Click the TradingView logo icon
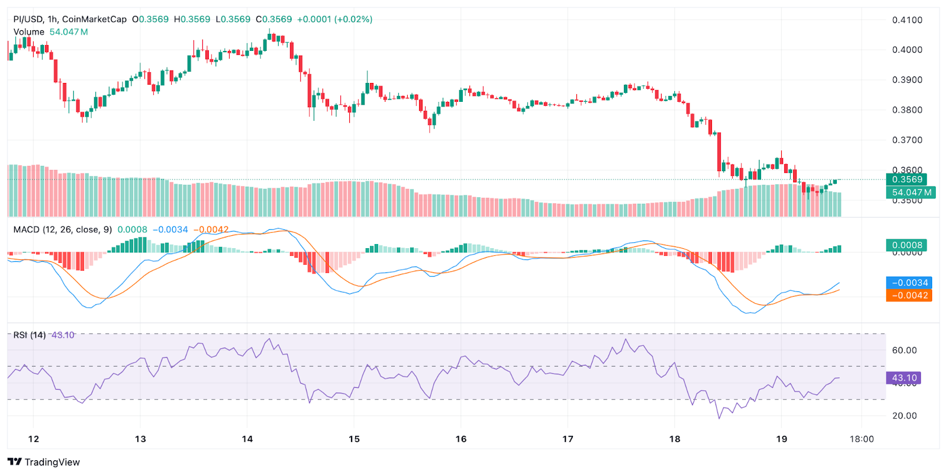 click(15, 462)
